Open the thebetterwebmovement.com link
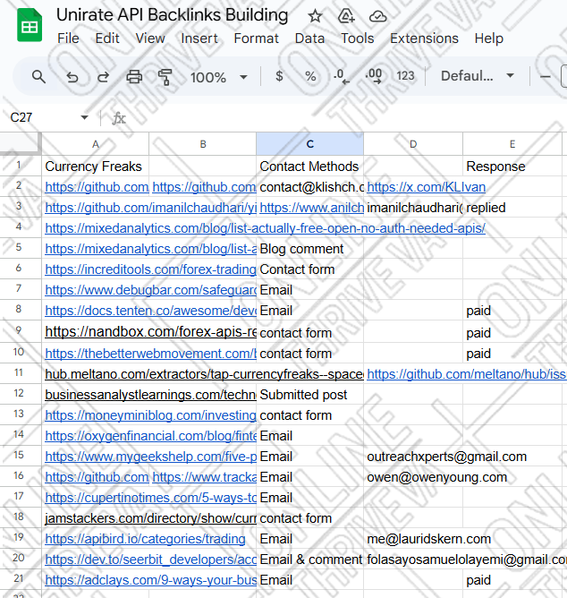Viewport: 567px width, 598px height. [x=150, y=354]
